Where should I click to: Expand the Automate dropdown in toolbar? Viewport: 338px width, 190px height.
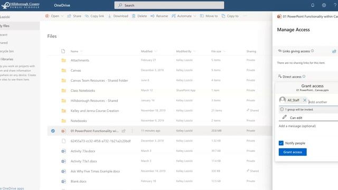point(195,16)
